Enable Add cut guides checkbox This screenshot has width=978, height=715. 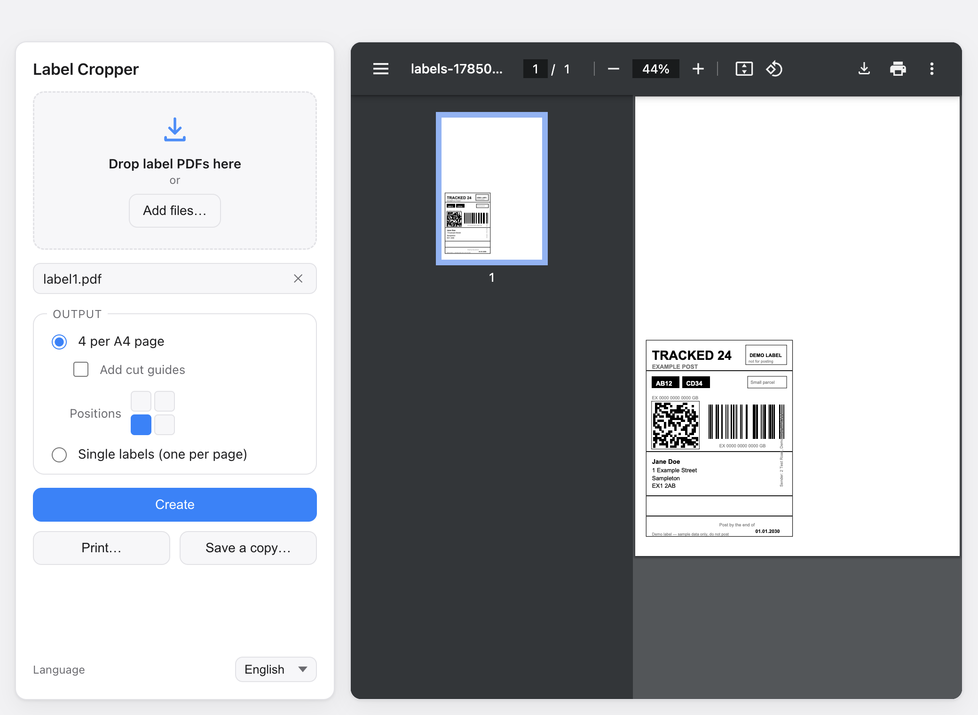(81, 369)
